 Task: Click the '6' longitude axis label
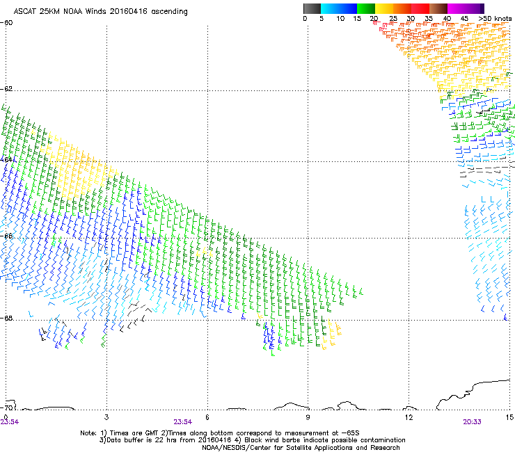[207, 417]
